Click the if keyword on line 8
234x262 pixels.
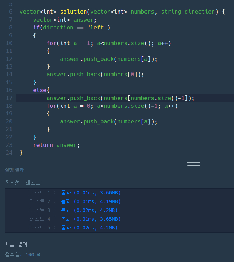pos(36,27)
